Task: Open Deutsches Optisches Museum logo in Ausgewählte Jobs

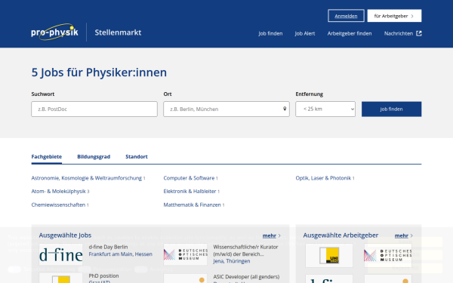Action: [x=186, y=254]
